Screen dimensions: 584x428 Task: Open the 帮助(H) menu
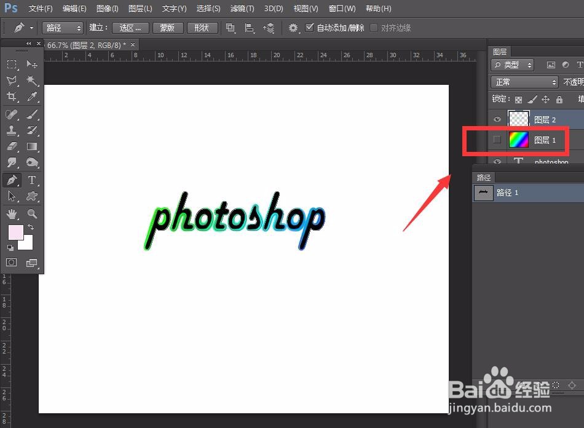click(x=379, y=8)
